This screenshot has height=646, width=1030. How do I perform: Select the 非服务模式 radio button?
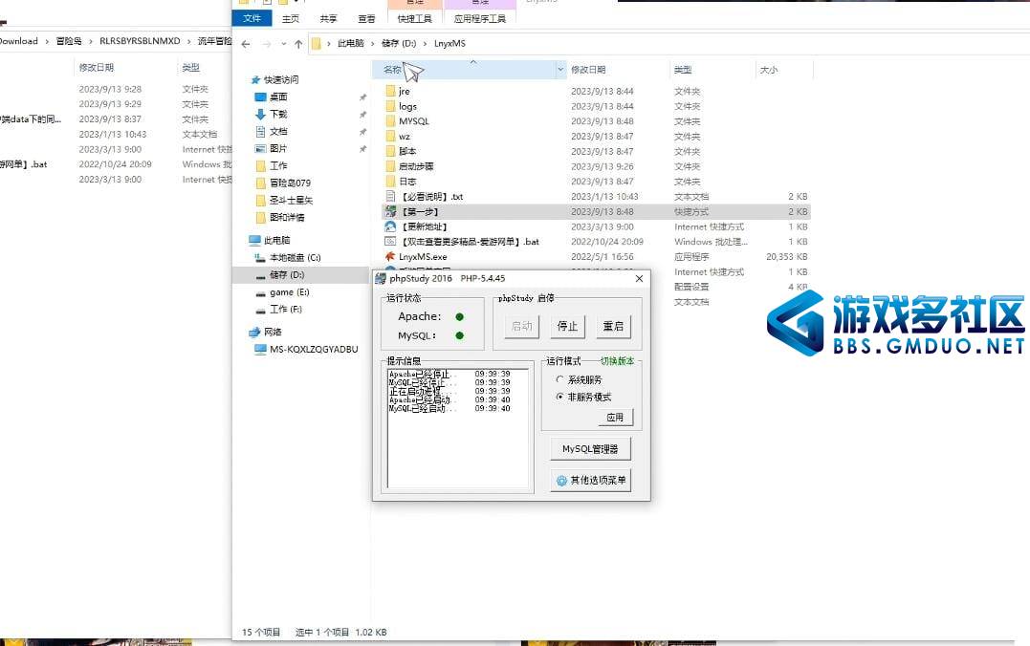coord(559,397)
